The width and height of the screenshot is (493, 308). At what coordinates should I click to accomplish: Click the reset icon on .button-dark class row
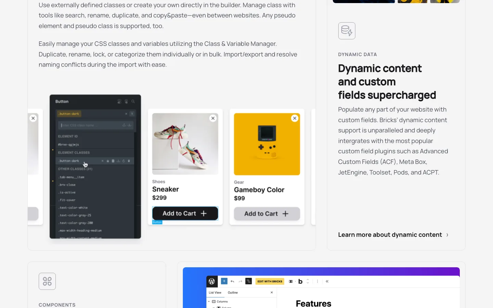pyautogui.click(x=124, y=161)
